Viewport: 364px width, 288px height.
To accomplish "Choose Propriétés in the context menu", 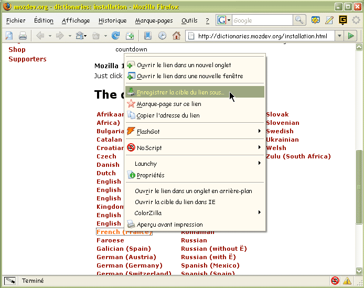I will click(195, 175).
